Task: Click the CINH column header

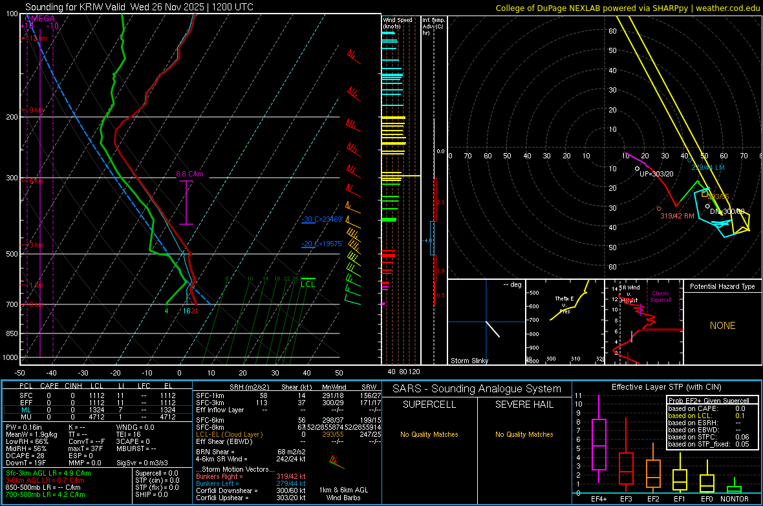Action: tap(74, 386)
